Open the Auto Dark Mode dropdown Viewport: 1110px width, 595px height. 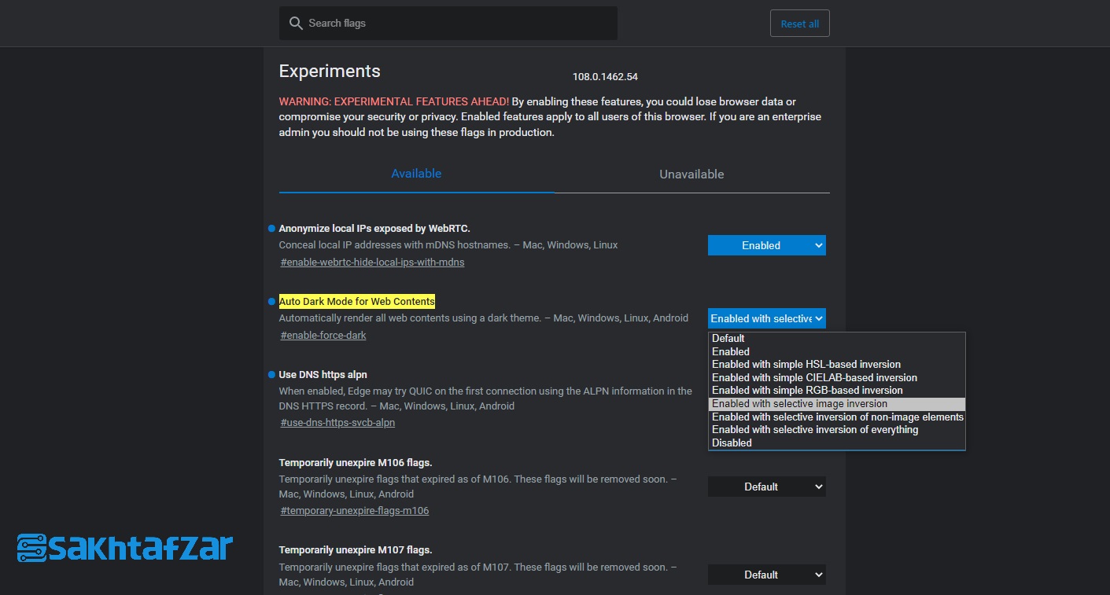point(766,318)
